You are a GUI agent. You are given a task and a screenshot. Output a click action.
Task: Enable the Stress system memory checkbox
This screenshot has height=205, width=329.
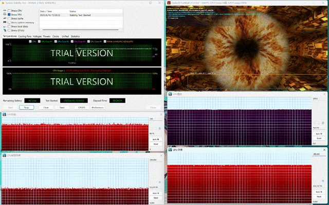pos(9,23)
